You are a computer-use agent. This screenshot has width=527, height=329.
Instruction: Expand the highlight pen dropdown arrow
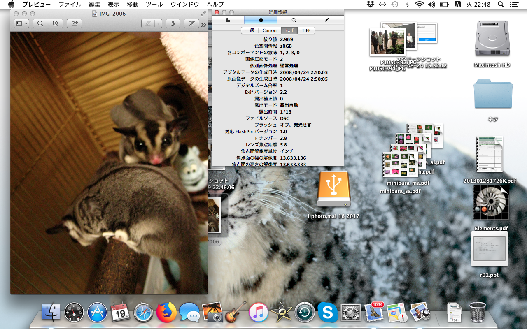[159, 23]
